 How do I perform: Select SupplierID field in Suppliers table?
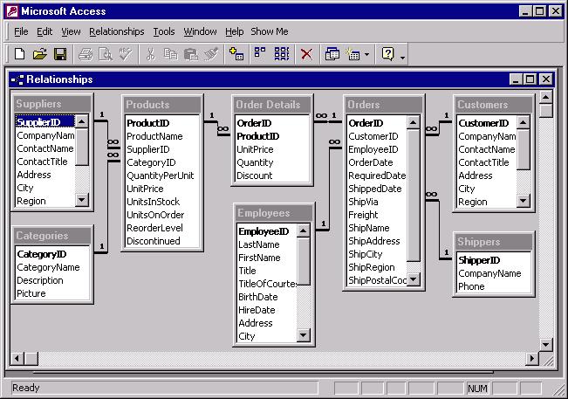pyautogui.click(x=44, y=122)
